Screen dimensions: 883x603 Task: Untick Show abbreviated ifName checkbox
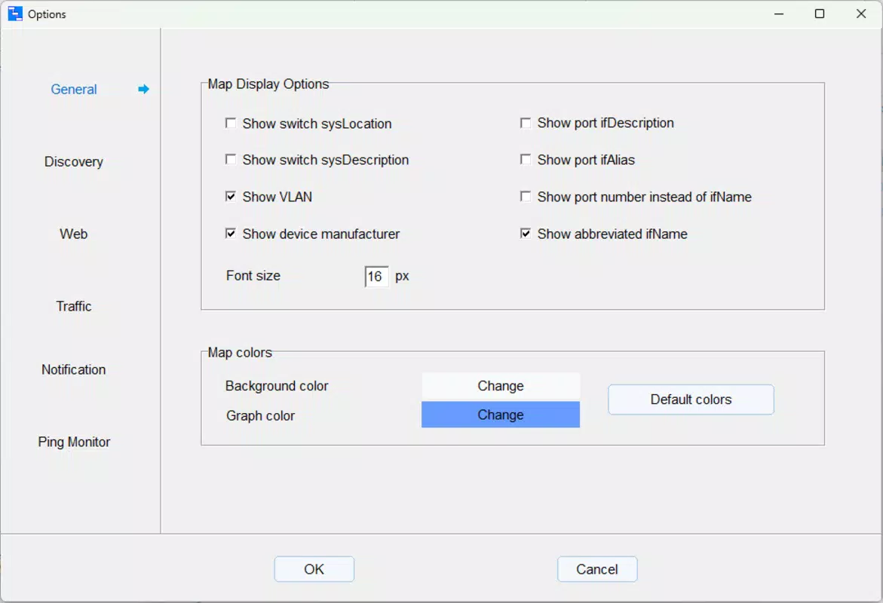click(526, 233)
